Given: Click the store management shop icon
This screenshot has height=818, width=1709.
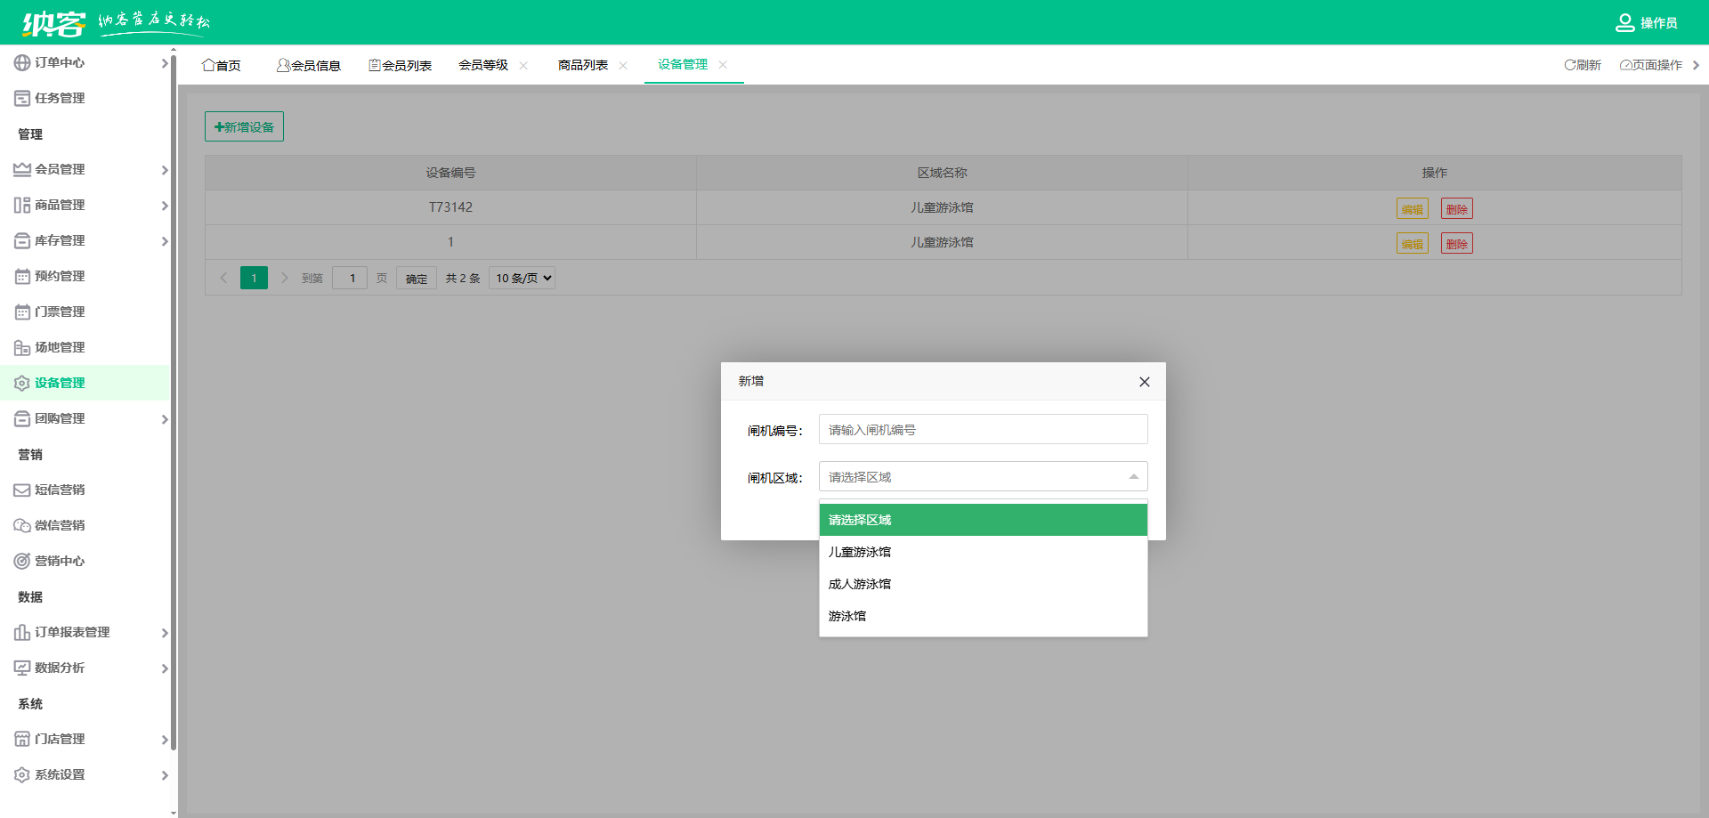Looking at the screenshot, I should (22, 739).
